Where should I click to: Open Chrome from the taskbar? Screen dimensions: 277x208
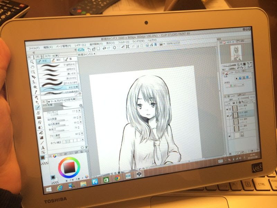[117, 178]
